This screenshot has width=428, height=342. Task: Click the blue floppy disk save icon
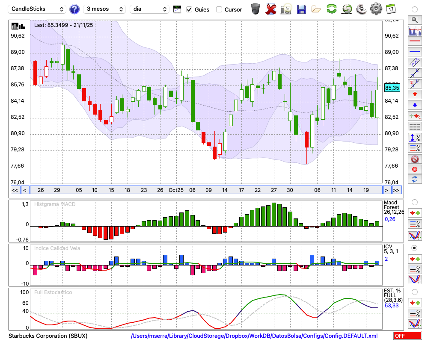coord(301,9)
